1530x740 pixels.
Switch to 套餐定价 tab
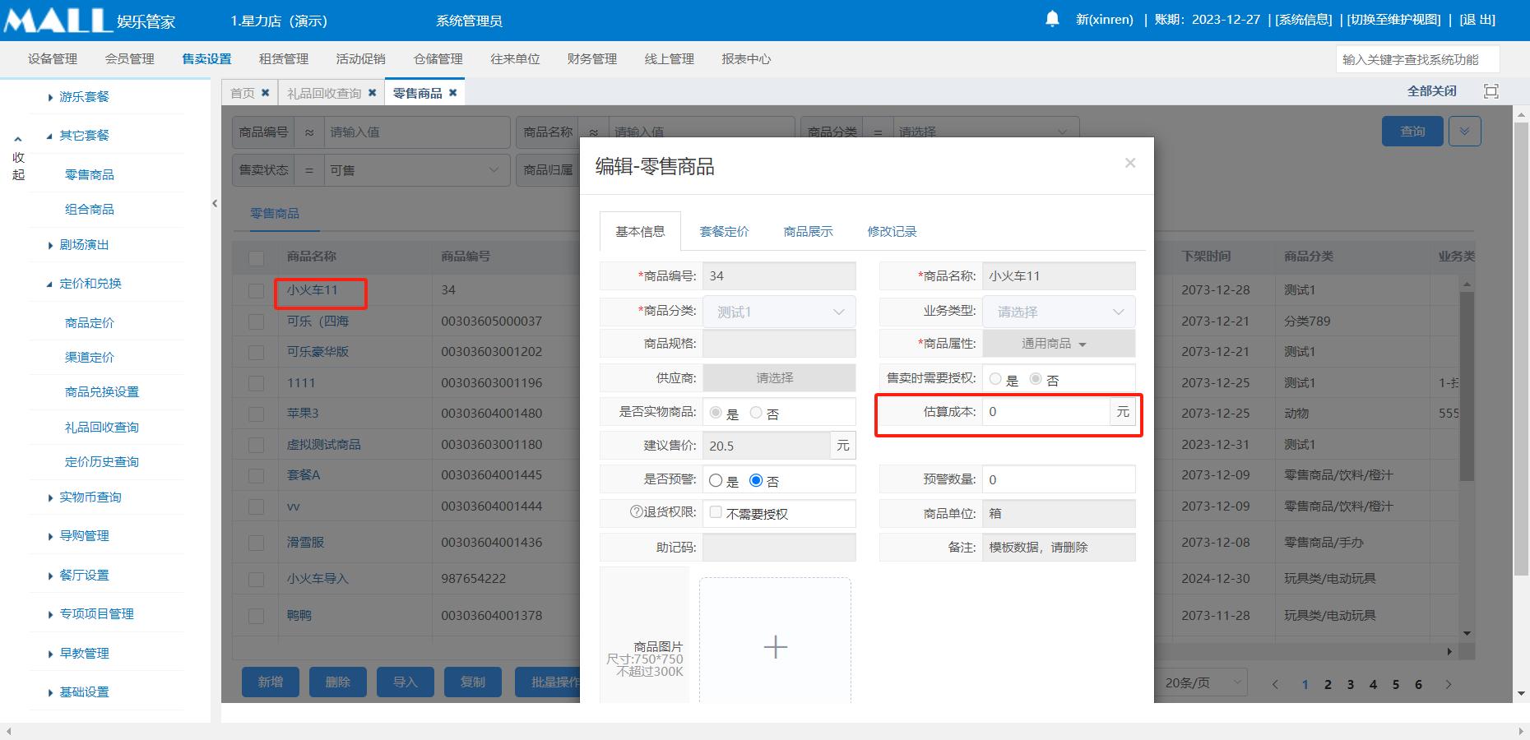click(x=724, y=232)
